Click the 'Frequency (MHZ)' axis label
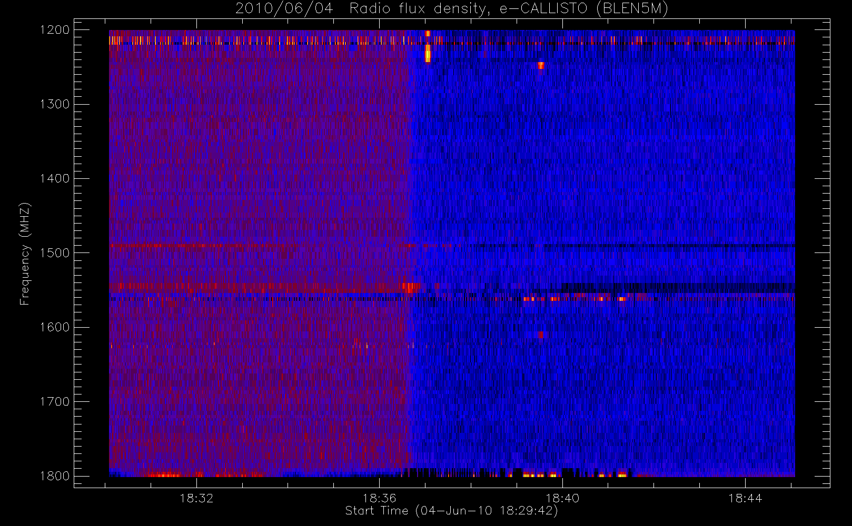Image resolution: width=852 pixels, height=526 pixels. pyautogui.click(x=25, y=254)
